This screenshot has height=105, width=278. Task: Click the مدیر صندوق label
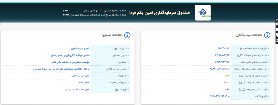click(121, 48)
